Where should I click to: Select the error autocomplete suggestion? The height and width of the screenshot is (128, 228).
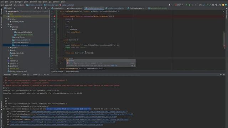coord(100,60)
